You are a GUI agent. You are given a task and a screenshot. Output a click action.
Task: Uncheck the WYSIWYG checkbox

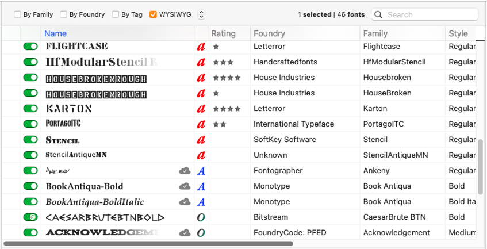point(153,14)
